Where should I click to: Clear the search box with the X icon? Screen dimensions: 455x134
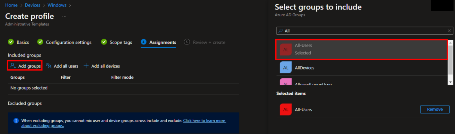point(449,31)
